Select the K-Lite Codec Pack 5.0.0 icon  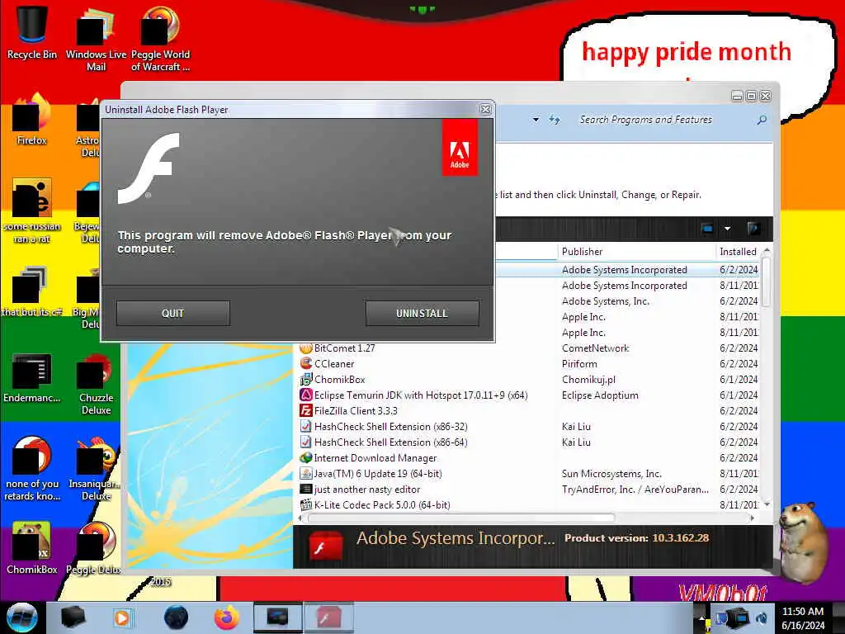pyautogui.click(x=305, y=504)
